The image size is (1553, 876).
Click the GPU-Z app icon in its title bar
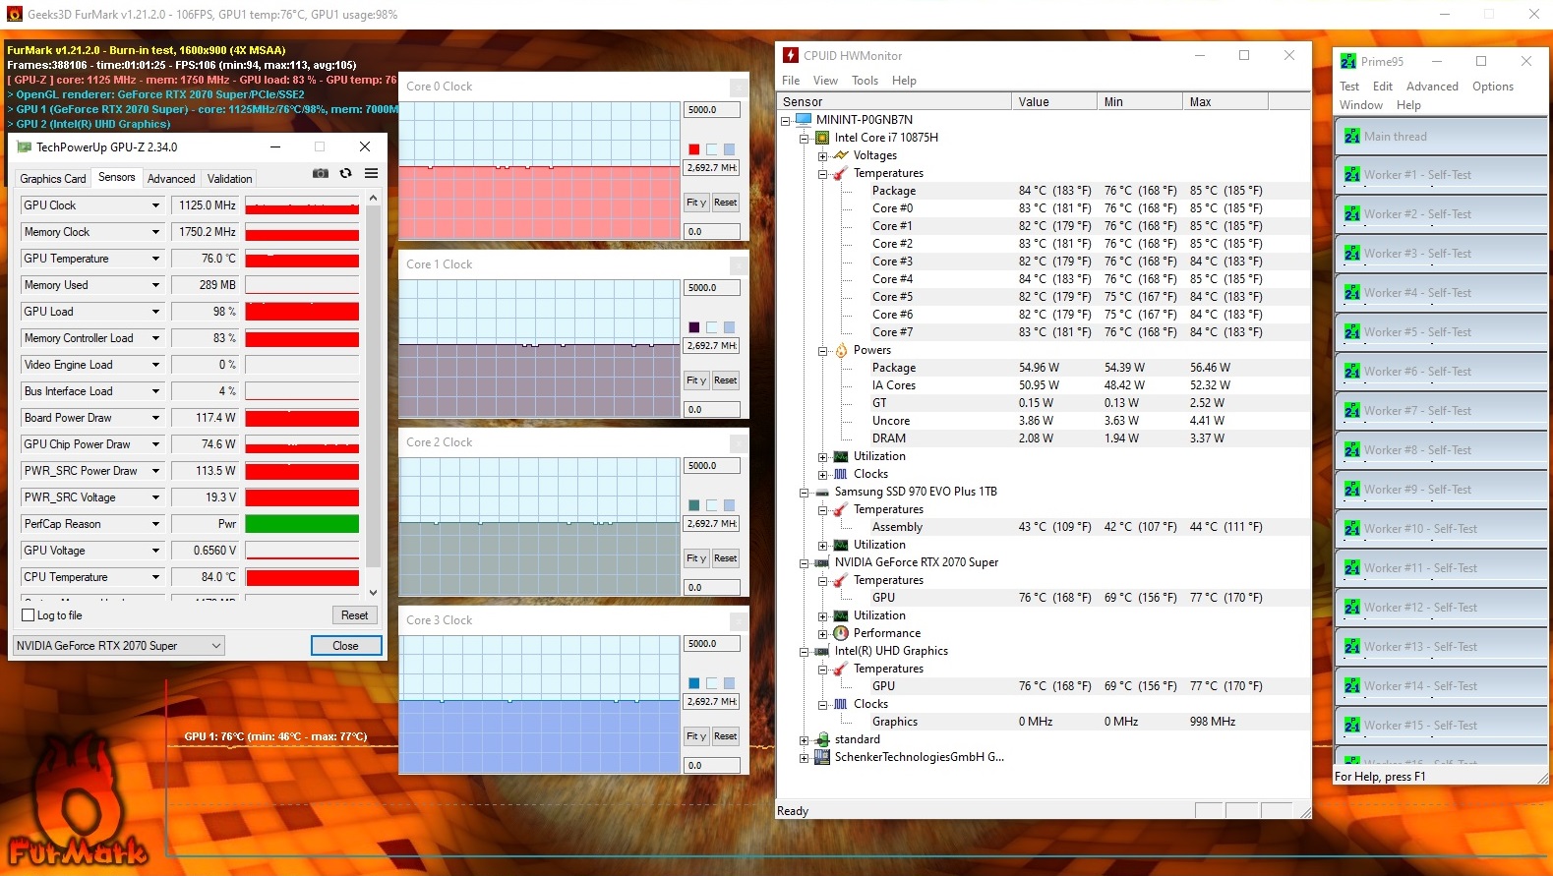tap(25, 147)
